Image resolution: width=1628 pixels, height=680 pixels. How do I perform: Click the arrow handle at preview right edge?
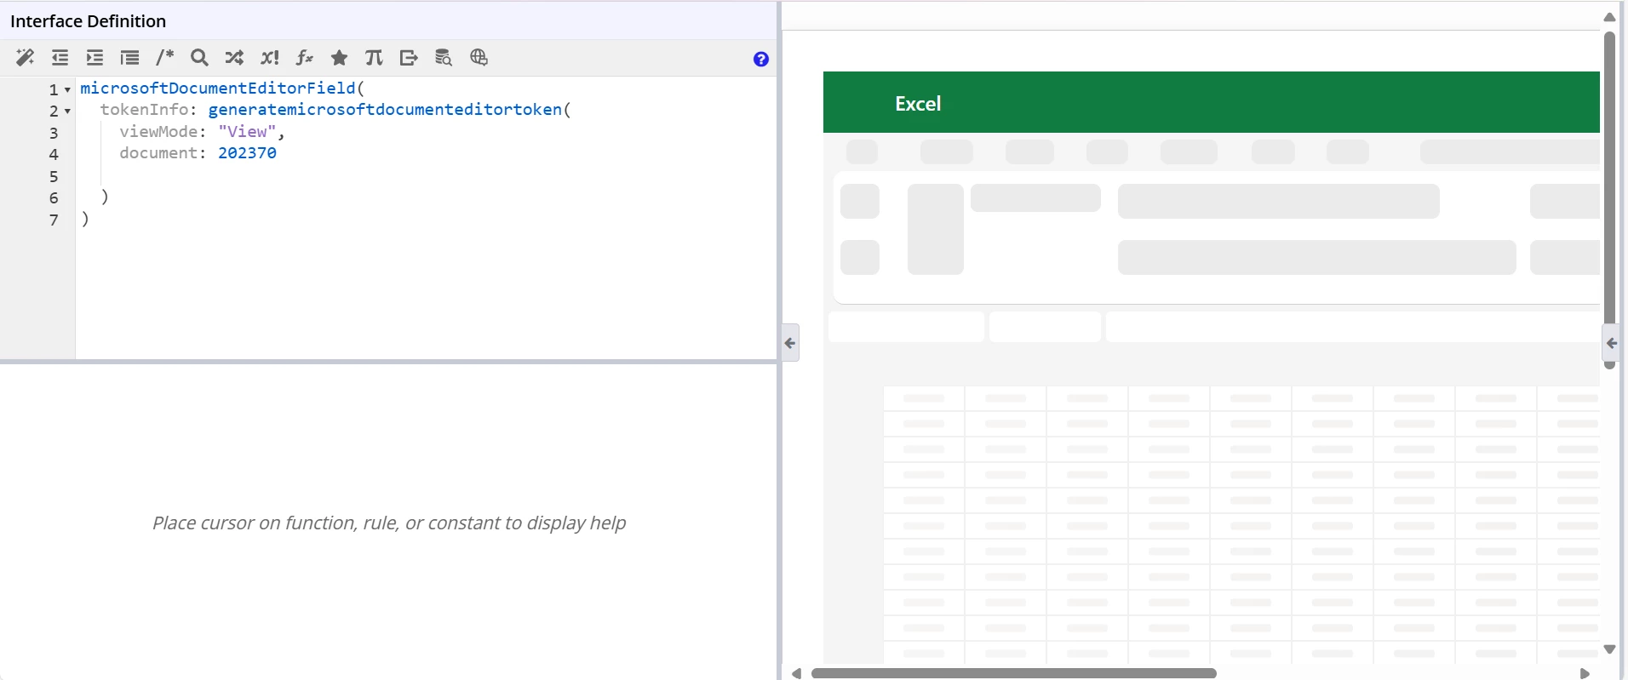[1611, 343]
